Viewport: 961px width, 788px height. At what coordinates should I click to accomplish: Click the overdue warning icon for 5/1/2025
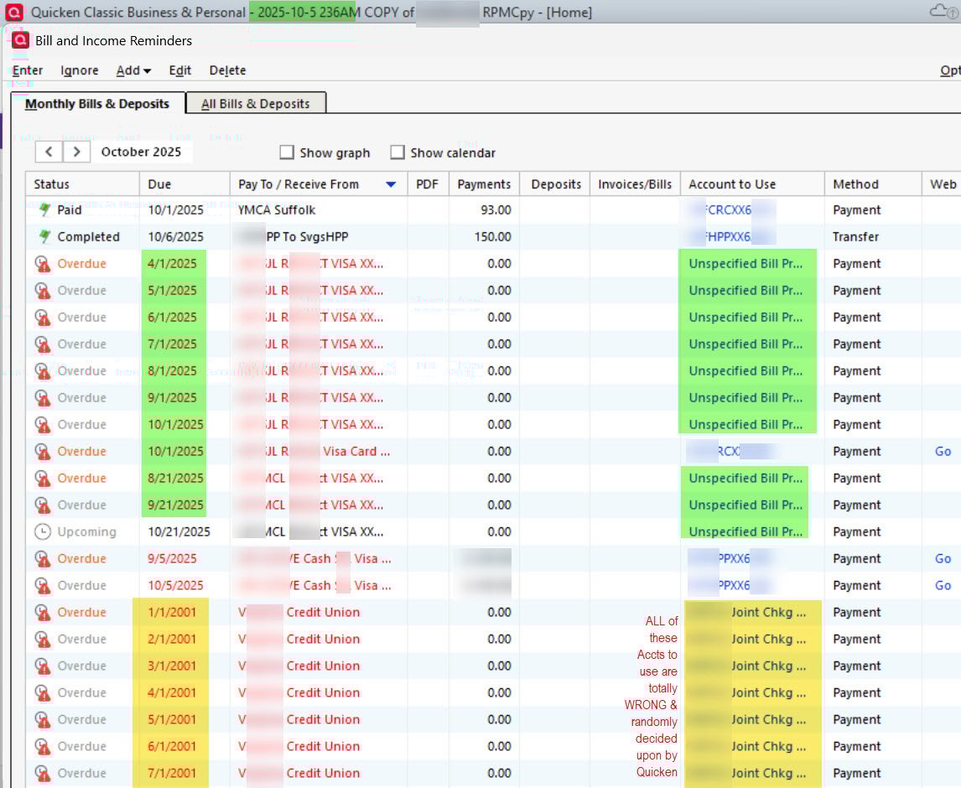click(42, 291)
